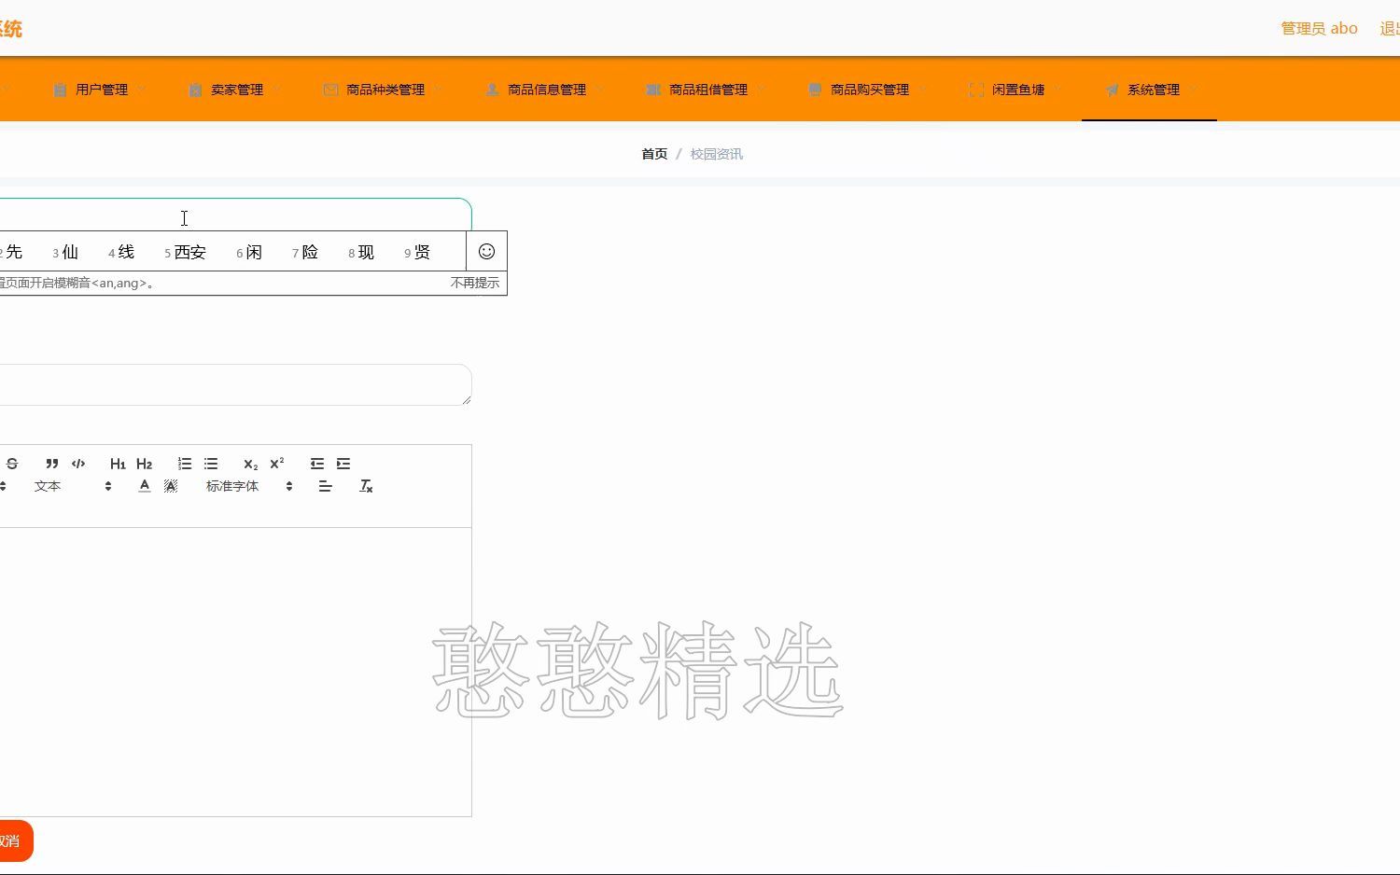The height and width of the screenshot is (875, 1400).
Task: Open the 商品租借管理 menu
Action: point(707,90)
